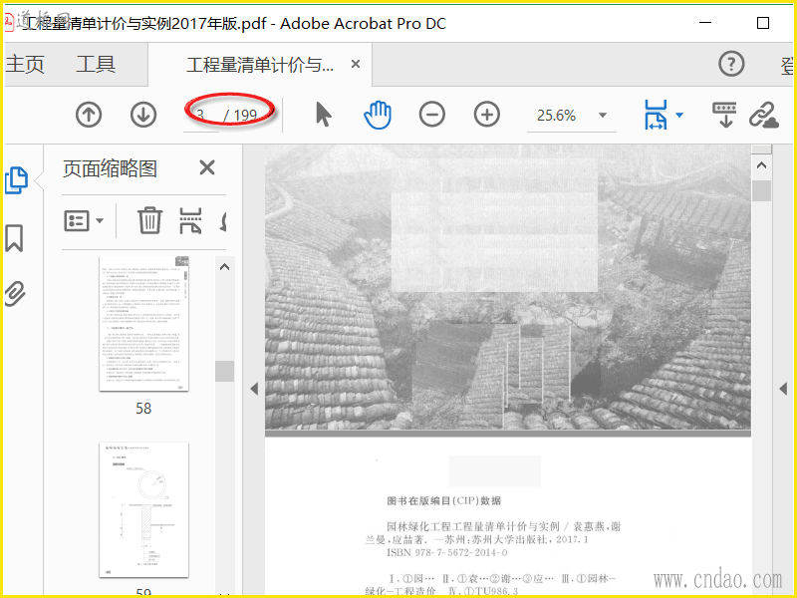Click the 图书在版编目(CIP)数据 heading

tap(444, 501)
